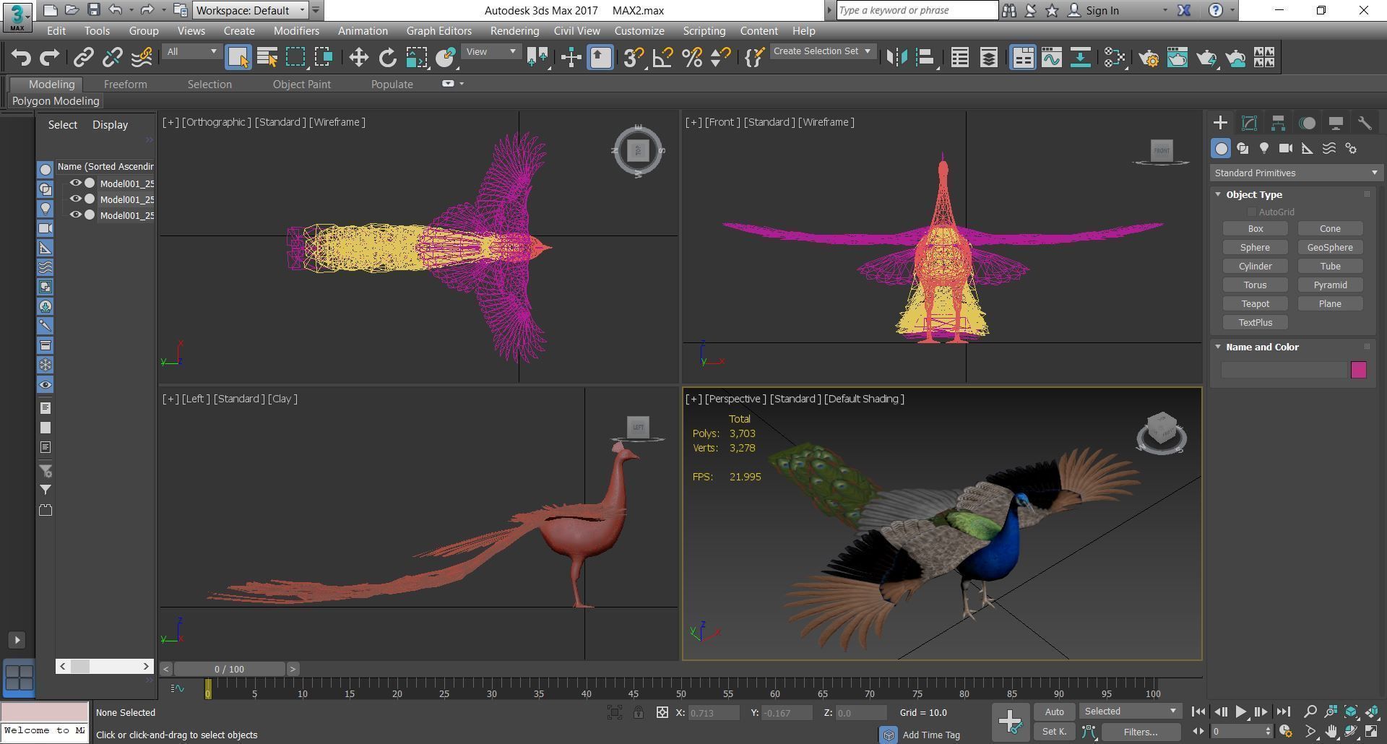The image size is (1387, 744).
Task: Open the Modifiers menu
Action: (296, 31)
